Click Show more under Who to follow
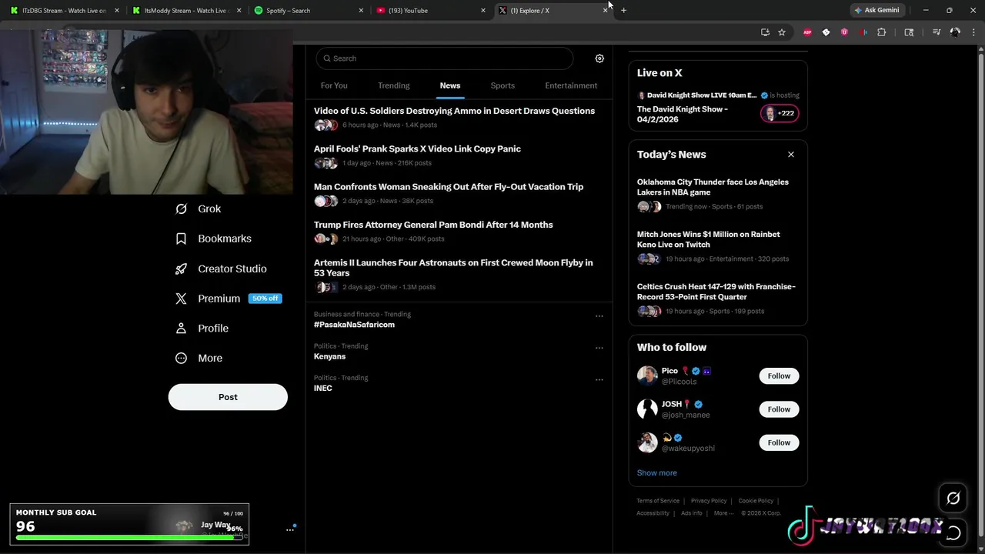 coord(657,473)
